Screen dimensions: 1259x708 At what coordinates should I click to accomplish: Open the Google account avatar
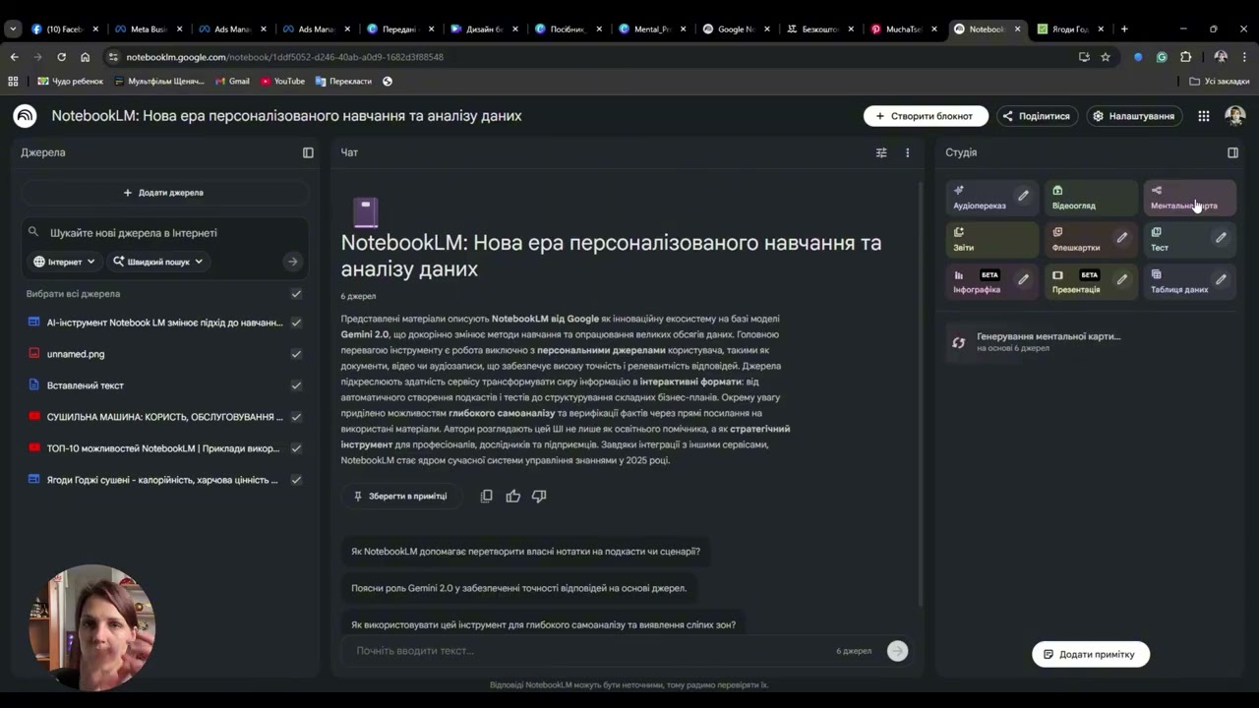[1234, 116]
